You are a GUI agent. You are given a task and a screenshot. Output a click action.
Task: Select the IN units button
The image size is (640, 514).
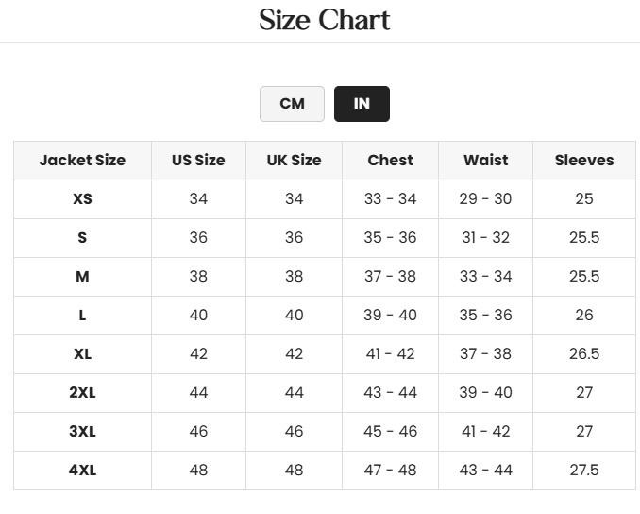tap(362, 104)
